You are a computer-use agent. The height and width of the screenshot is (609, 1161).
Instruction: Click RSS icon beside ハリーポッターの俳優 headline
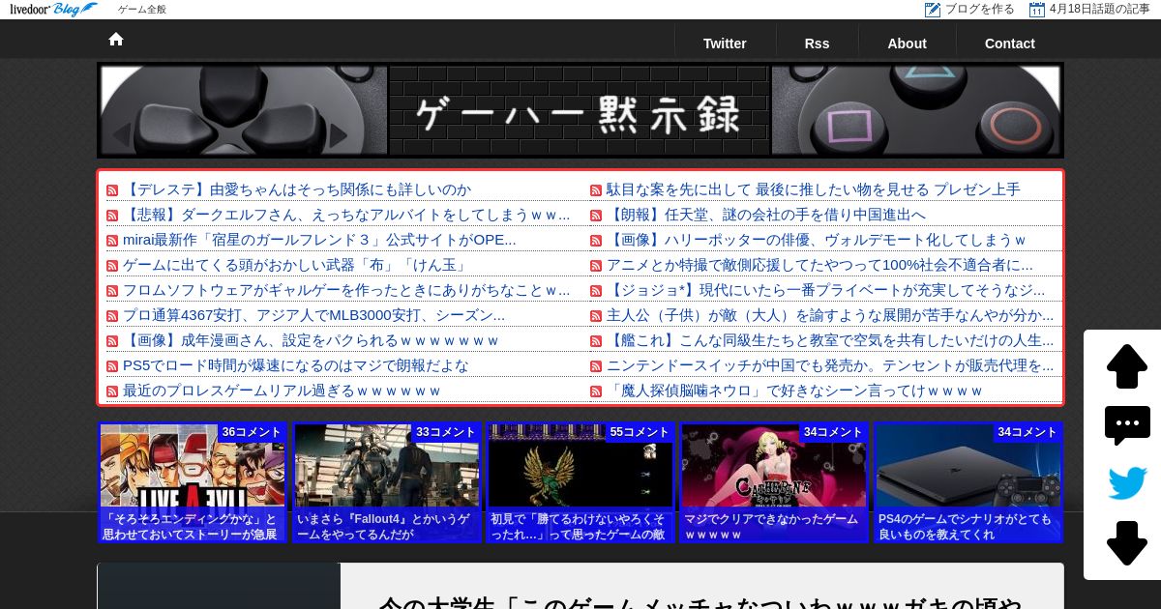(596, 241)
